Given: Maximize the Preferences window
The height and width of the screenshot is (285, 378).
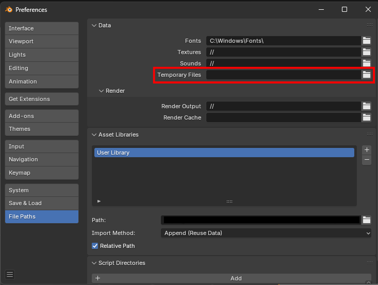Looking at the screenshot, I should tap(344, 10).
